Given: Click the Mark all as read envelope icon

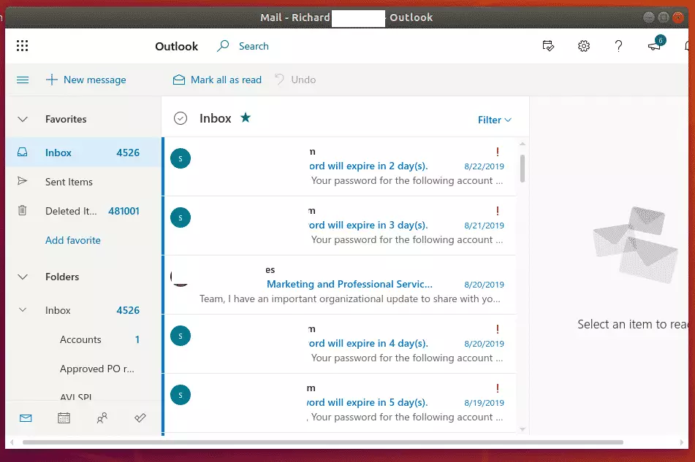Looking at the screenshot, I should (179, 80).
